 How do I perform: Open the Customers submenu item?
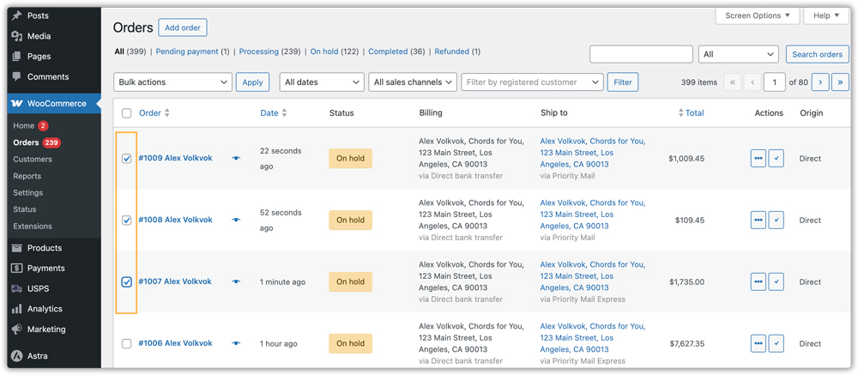[33, 160]
